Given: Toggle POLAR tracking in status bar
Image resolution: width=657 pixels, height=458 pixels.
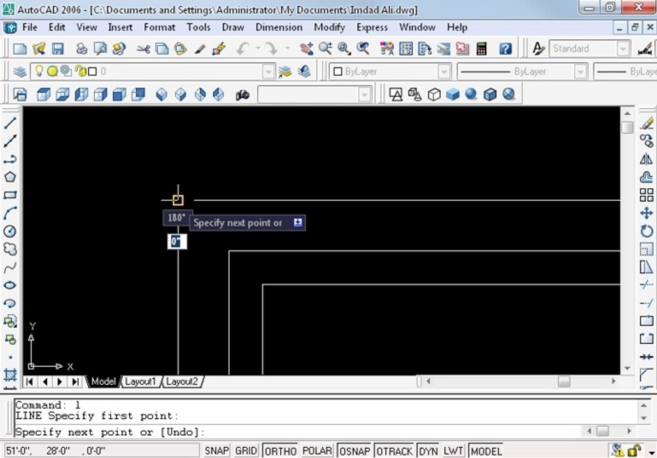Looking at the screenshot, I should point(317,451).
